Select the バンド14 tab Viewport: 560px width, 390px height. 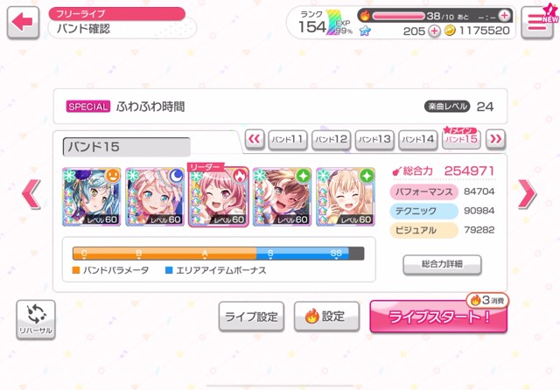tap(418, 139)
